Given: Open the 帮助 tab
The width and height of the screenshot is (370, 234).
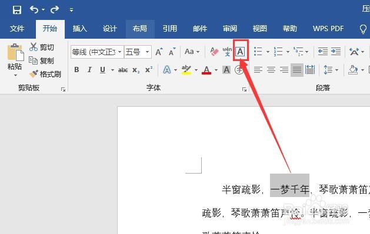Looking at the screenshot, I should coord(290,29).
